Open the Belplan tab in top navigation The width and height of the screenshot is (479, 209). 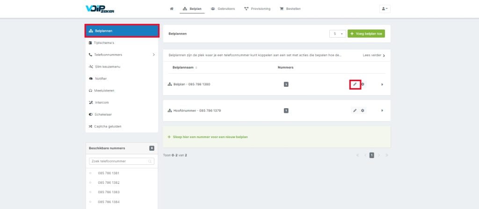point(192,9)
